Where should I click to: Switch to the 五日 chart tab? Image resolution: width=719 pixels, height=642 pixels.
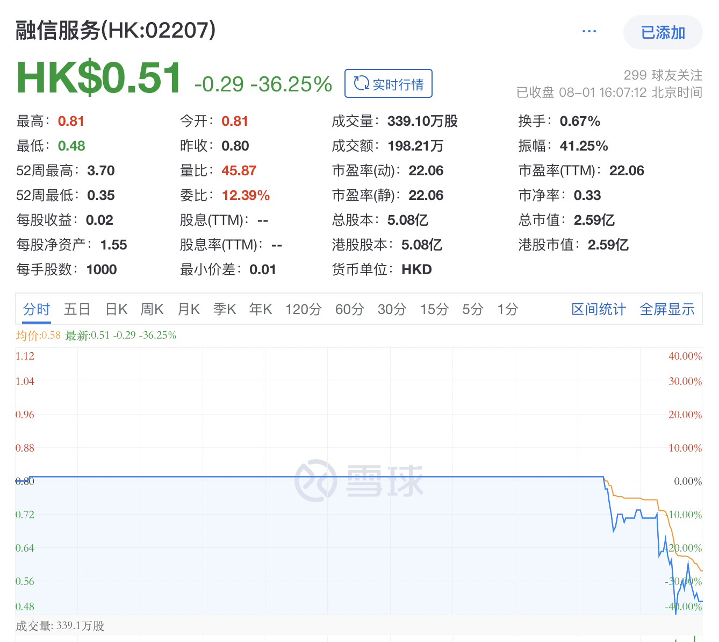(77, 309)
